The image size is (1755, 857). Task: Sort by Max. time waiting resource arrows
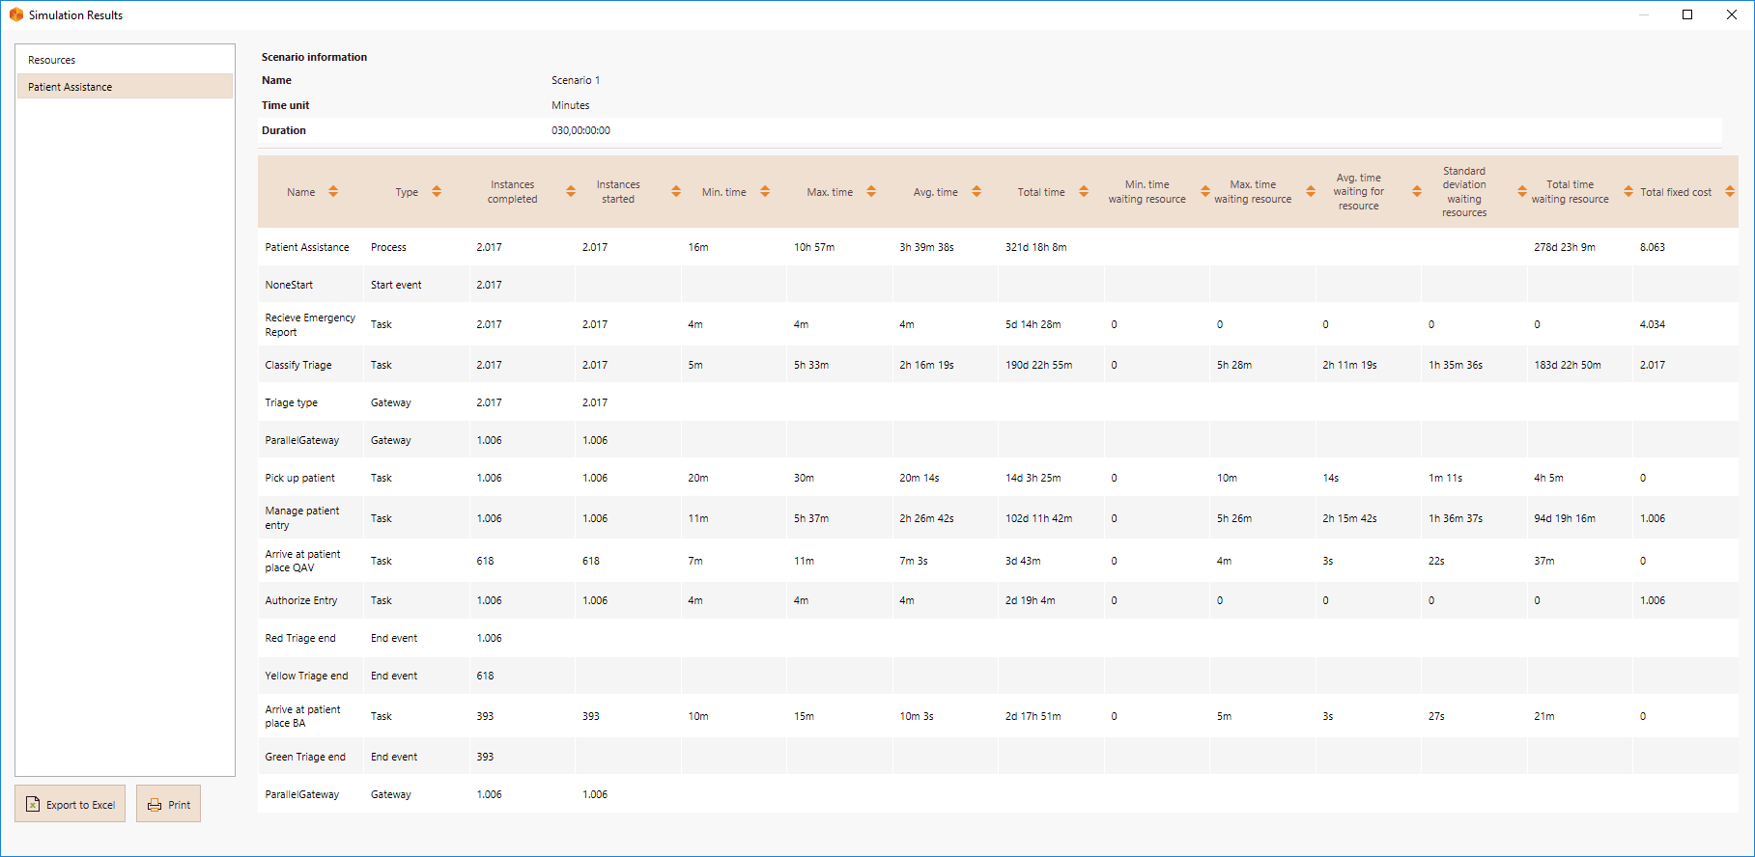pyautogui.click(x=1311, y=192)
